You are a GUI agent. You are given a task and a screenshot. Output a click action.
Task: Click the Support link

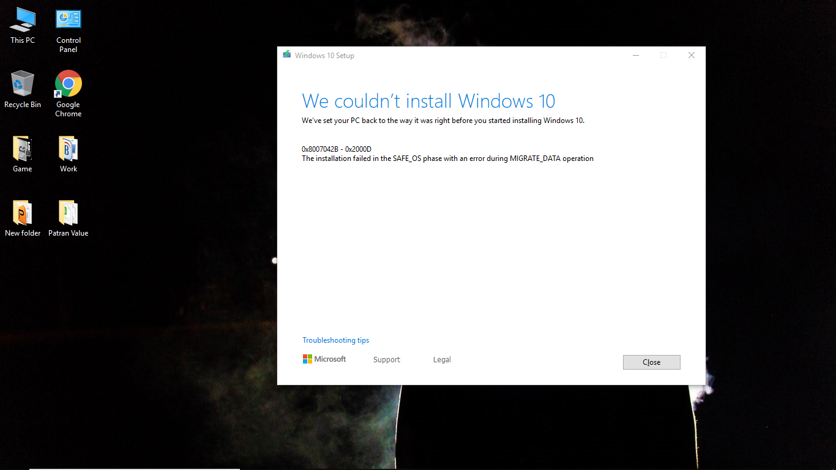386,360
